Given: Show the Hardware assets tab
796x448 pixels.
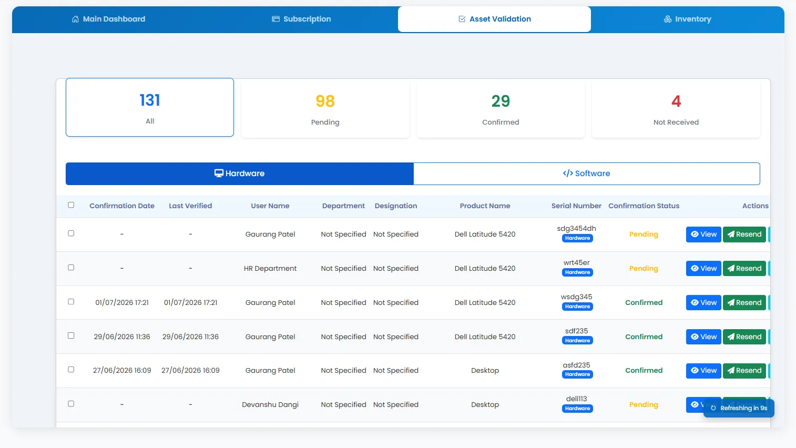Looking at the screenshot, I should (240, 174).
